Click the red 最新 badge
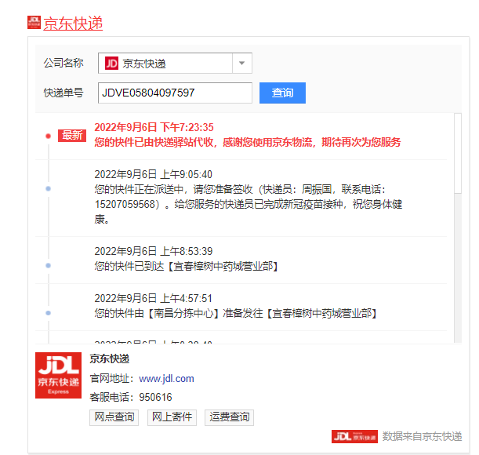Screen dimensions: 479x455 [72, 136]
